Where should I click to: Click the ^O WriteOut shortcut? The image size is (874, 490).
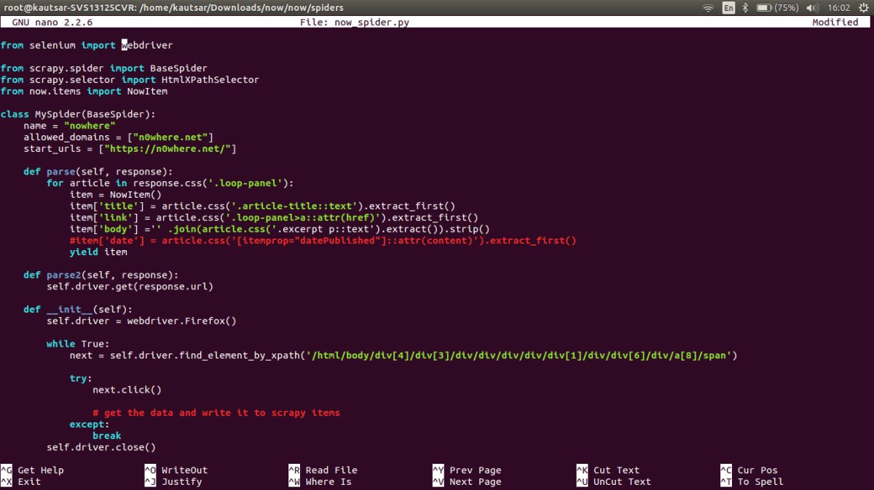tap(176, 470)
